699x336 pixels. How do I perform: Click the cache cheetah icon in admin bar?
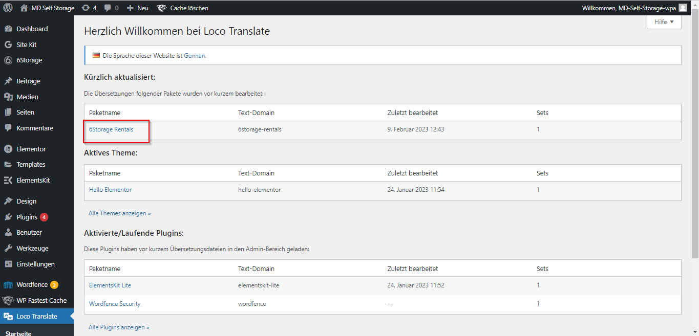162,8
